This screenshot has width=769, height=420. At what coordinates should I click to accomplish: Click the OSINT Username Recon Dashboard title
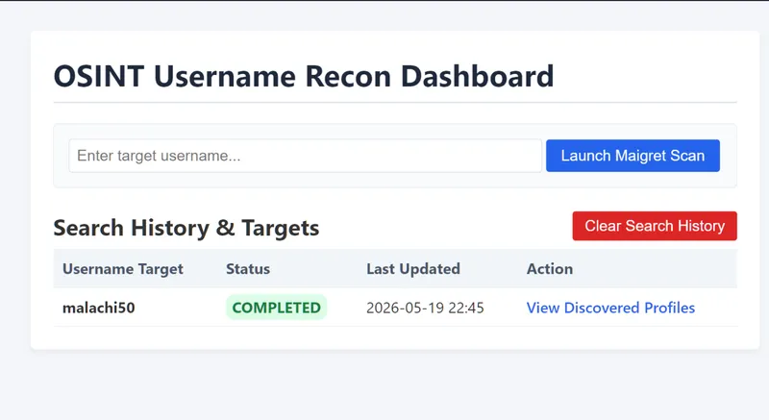(x=304, y=77)
